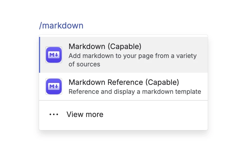The height and width of the screenshot is (166, 251).
Task: Click the divider area above View more
Action: point(123,100)
